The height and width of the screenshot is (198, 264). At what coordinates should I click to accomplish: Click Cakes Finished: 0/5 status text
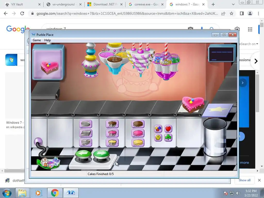point(101,174)
